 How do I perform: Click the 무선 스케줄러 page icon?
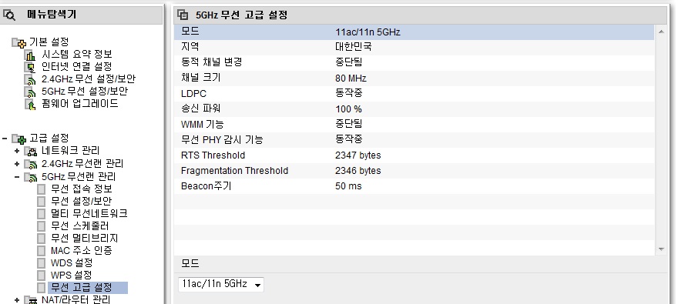click(x=41, y=226)
